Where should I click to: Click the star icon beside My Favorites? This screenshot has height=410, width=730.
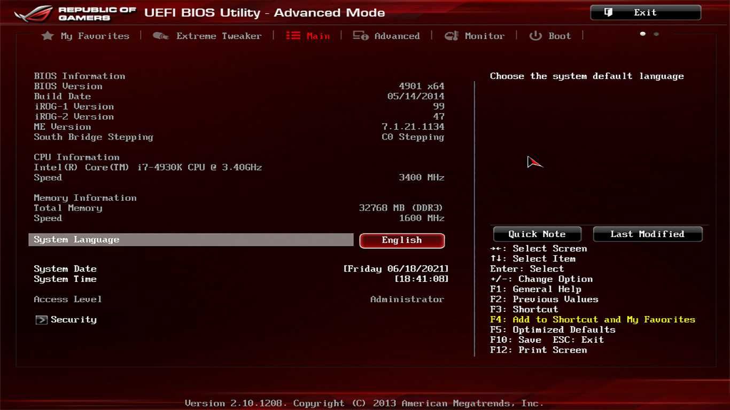pos(48,36)
